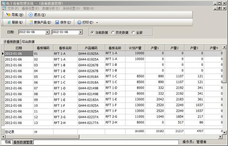Image resolution: width=228 pixels, height=146 pixels.
Task: Open the end date dropdown
Action: [81, 32]
